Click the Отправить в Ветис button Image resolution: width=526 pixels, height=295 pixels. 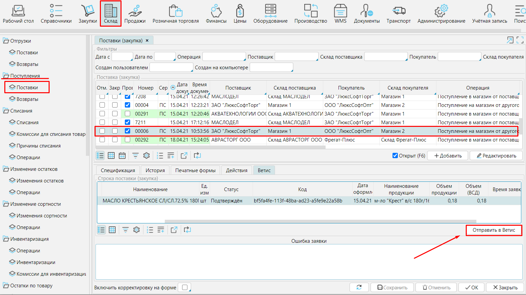pyautogui.click(x=494, y=230)
